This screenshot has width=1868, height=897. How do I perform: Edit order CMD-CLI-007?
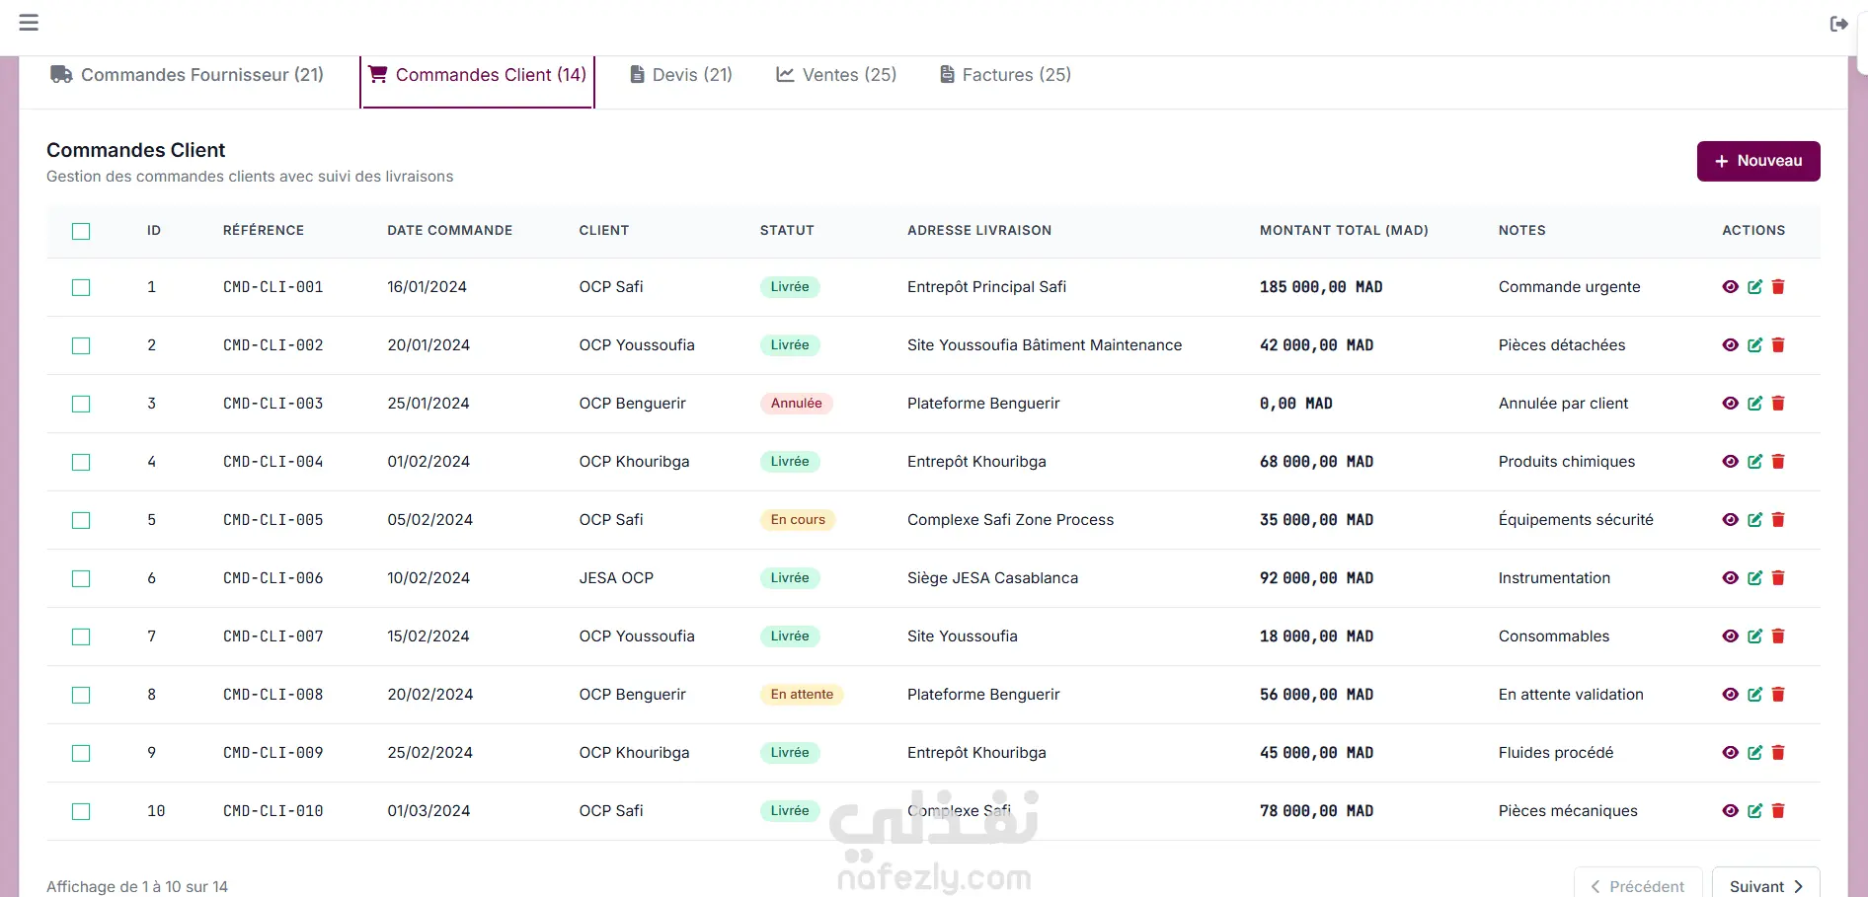(1754, 636)
